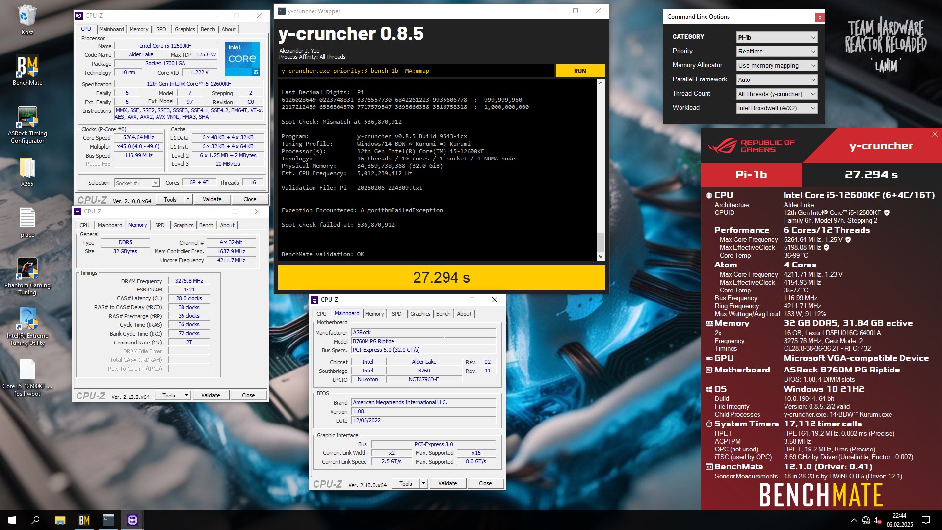This screenshot has width=942, height=530.
Task: Click the yellow RUN button
Action: click(580, 71)
